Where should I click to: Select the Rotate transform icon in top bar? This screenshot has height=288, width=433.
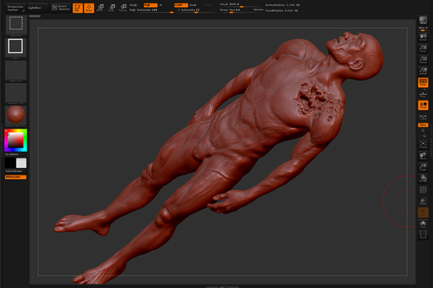tap(123, 8)
